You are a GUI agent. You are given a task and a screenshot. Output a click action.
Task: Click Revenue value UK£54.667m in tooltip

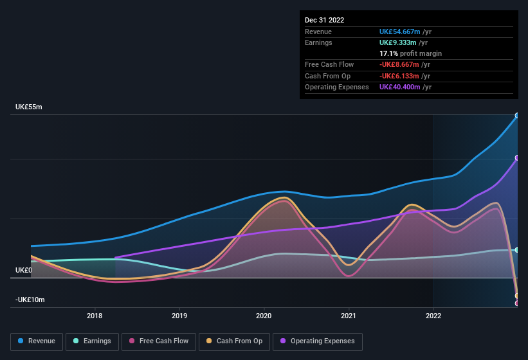point(400,32)
